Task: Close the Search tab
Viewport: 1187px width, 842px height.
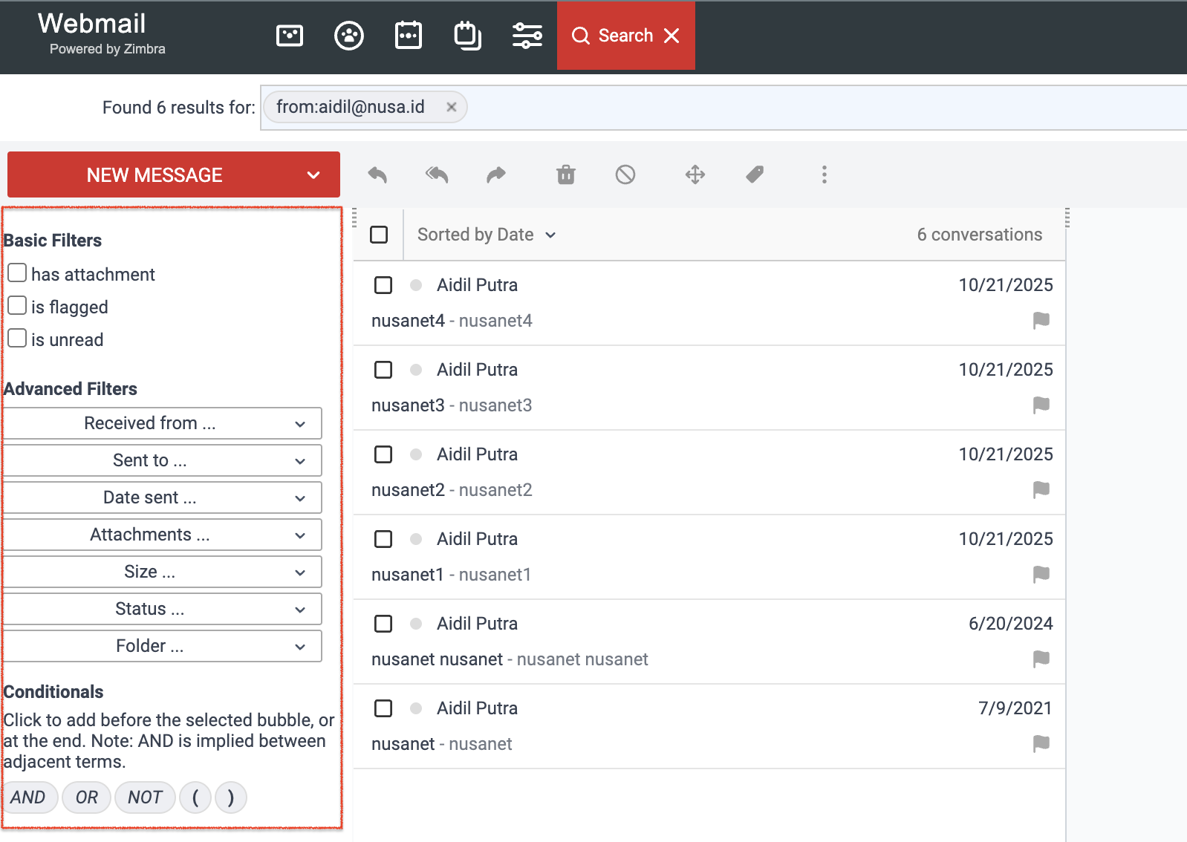Action: [x=671, y=36]
